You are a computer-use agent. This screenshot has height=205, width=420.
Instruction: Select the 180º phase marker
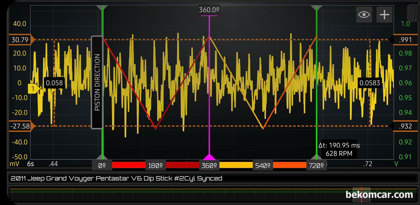click(x=156, y=166)
